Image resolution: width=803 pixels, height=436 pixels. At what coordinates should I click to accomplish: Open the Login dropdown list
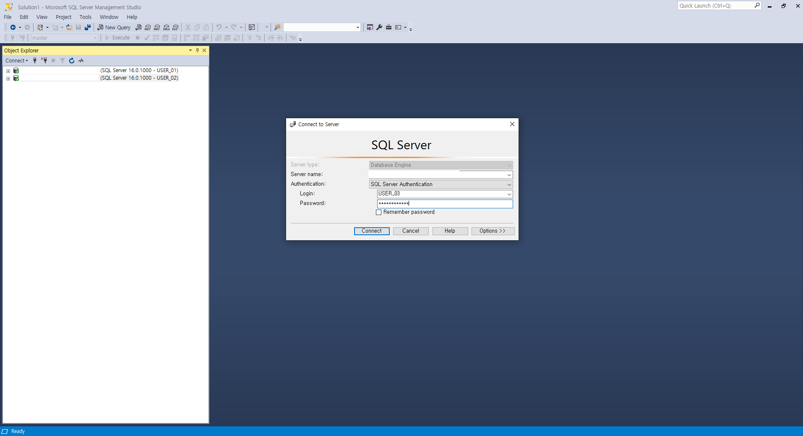pos(509,194)
